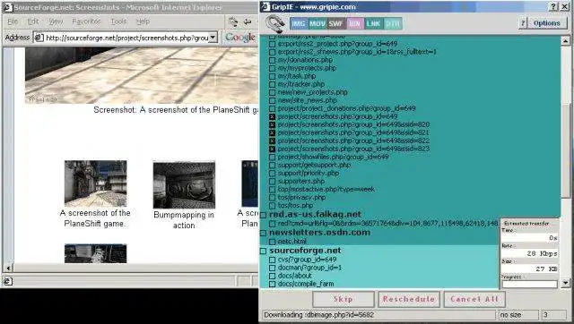Click the large PlaneShift screenshot image
574x324 pixels.
(x=142, y=75)
